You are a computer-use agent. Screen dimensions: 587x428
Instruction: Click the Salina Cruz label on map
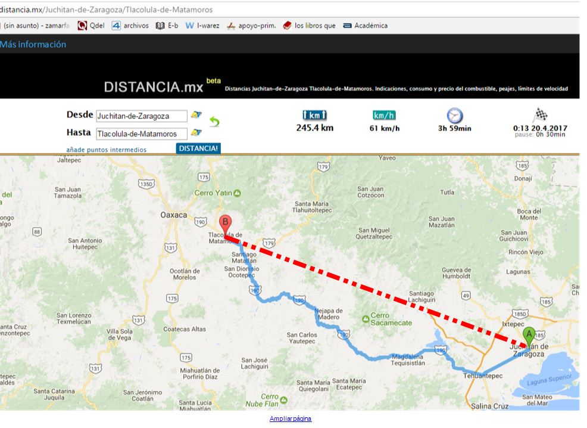490,406
